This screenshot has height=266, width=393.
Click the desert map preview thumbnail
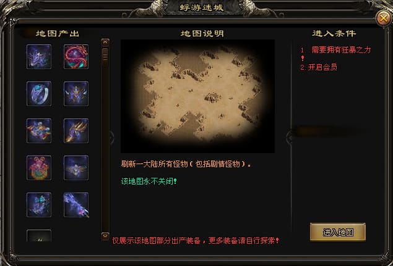tap(197, 96)
